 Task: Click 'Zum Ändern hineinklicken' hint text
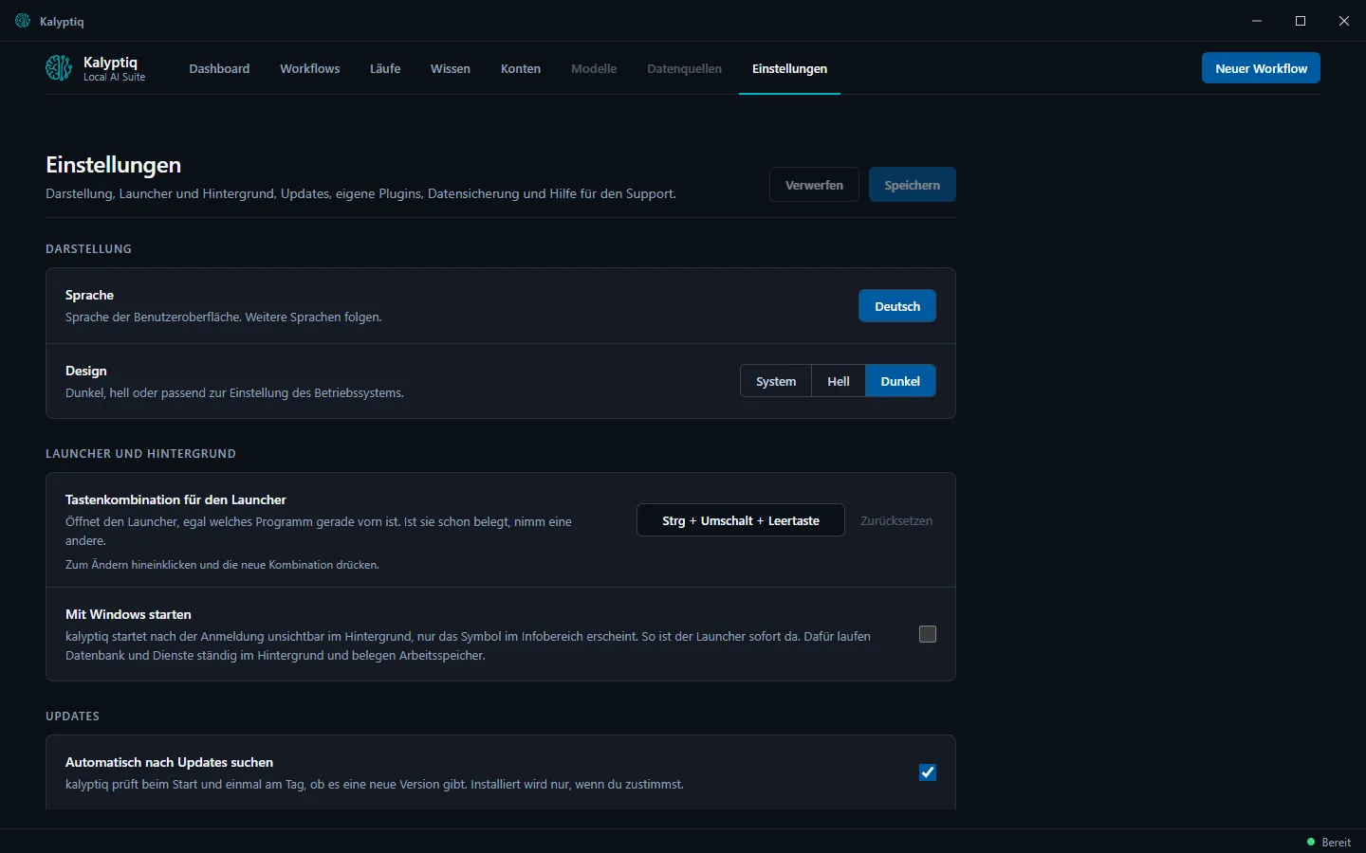(222, 564)
